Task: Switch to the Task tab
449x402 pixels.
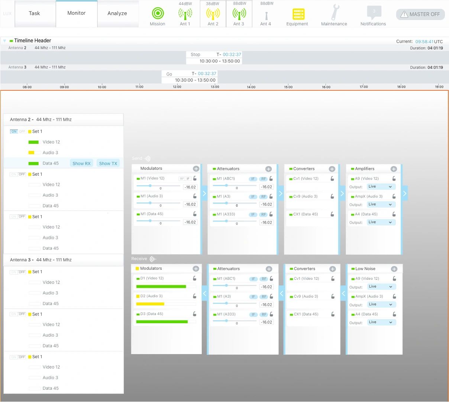Action: (x=35, y=14)
